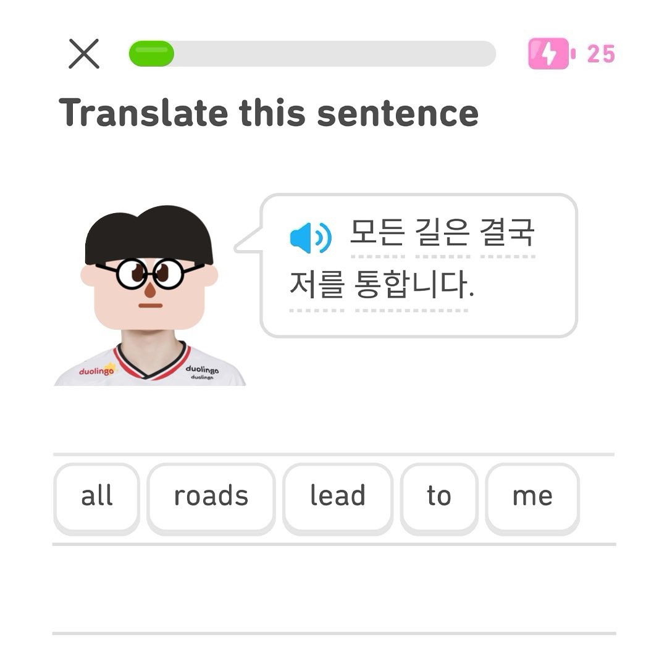Choose the "lead" word tile
The width and height of the screenshot is (667, 667).
coord(338,496)
